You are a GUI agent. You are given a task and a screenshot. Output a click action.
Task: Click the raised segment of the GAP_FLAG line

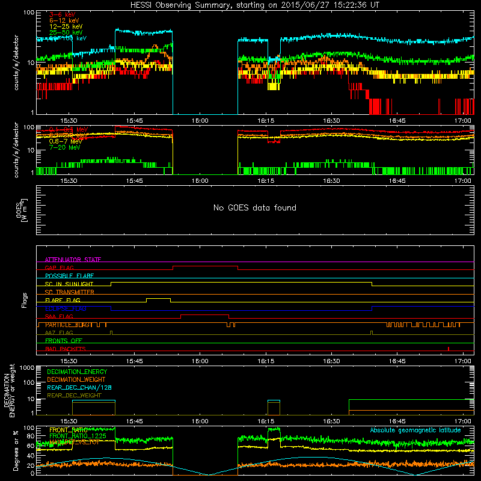[205, 266]
